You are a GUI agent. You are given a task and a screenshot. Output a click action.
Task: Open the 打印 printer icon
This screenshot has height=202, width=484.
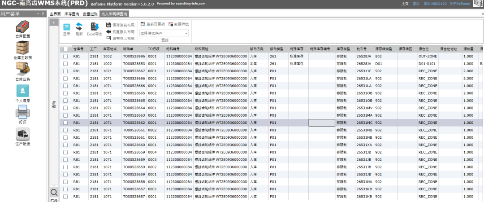[23, 112]
